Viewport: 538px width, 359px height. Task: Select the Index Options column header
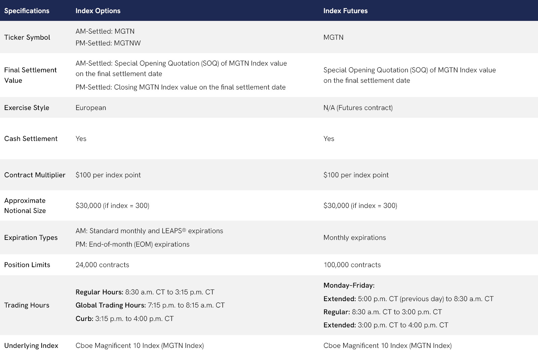tap(98, 11)
